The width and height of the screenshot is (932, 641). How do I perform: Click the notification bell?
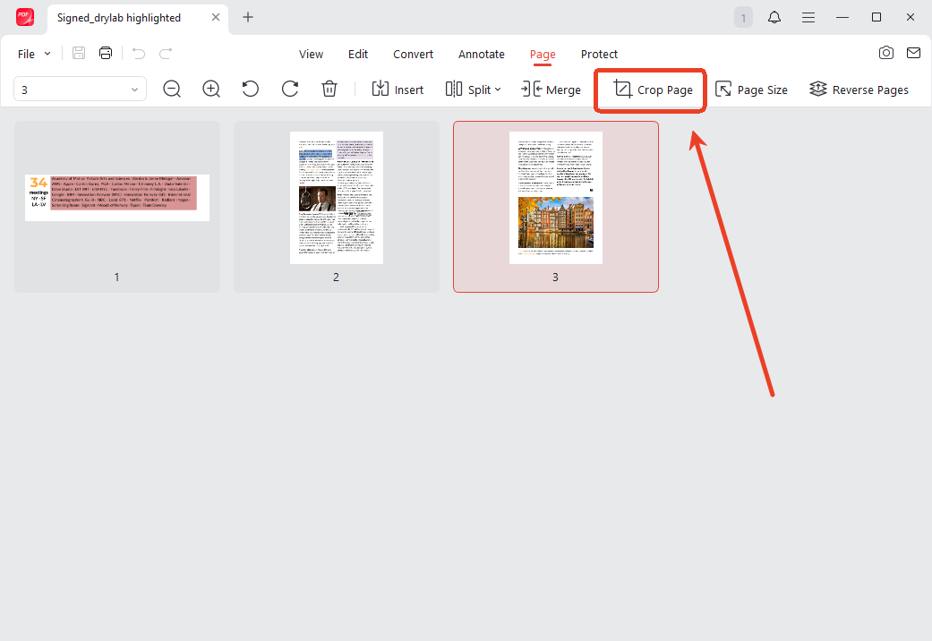pos(774,16)
